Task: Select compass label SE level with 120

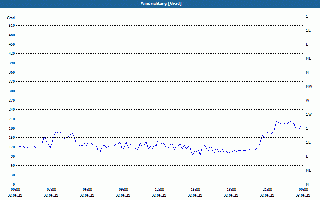Action: (308, 142)
